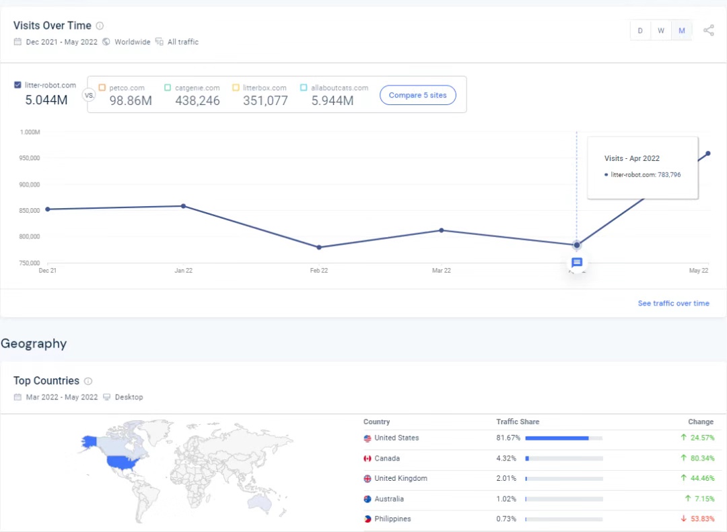This screenshot has width=727, height=532.
Task: Click the United States traffic share bar
Action: point(563,438)
